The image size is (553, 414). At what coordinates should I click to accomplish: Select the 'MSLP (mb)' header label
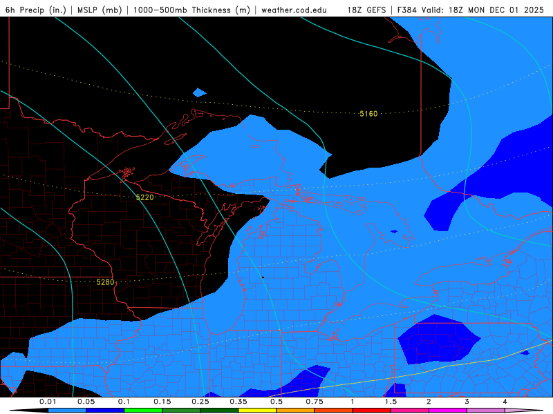[100, 10]
